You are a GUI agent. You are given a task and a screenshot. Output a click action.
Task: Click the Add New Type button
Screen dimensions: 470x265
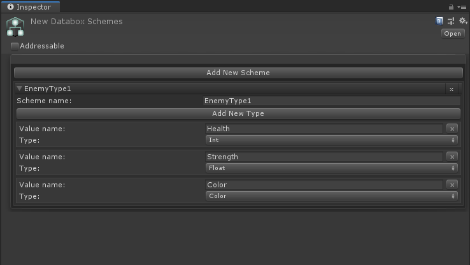238,113
